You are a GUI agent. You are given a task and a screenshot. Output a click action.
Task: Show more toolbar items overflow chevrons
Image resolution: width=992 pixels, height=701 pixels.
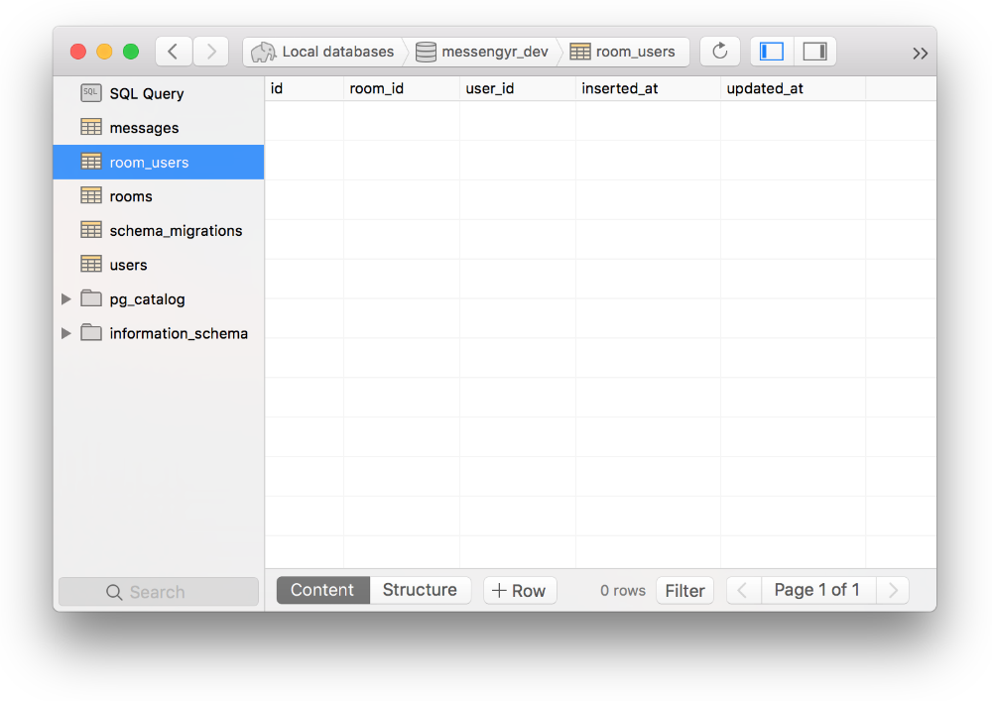(920, 54)
